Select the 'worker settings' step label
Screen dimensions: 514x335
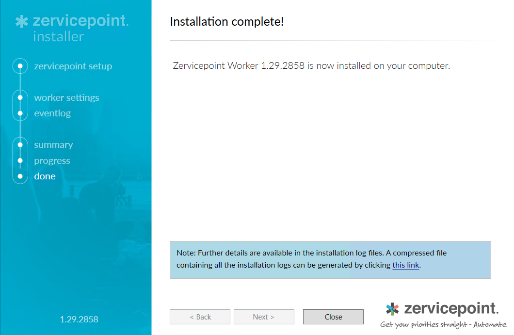click(x=66, y=98)
